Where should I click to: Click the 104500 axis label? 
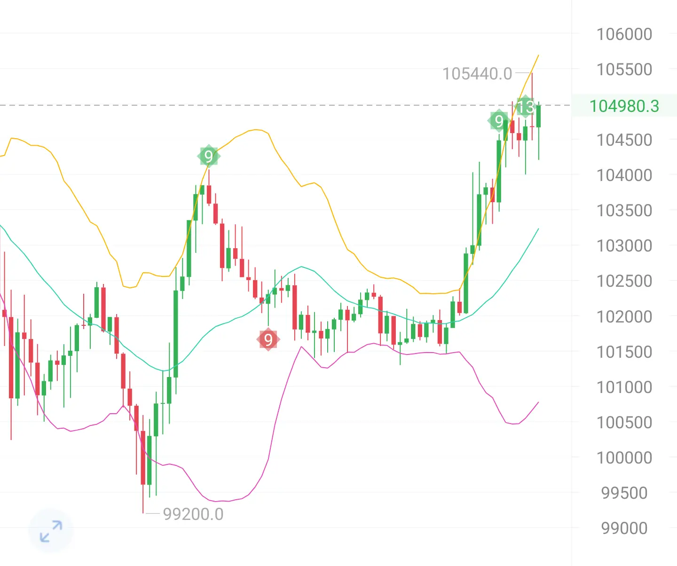pos(624,140)
